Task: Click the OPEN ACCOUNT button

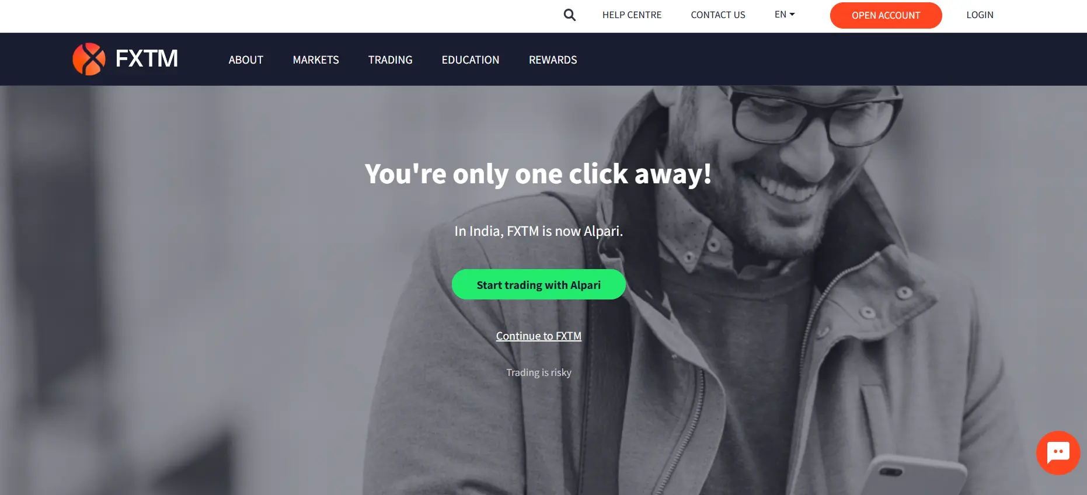Action: (x=886, y=15)
